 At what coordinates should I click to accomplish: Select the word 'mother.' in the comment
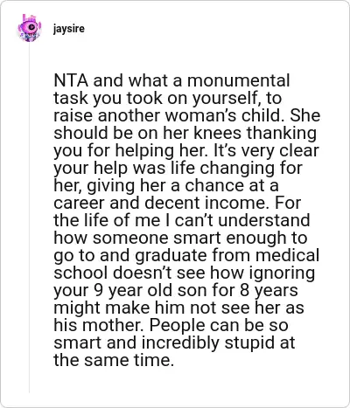pyautogui.click(x=114, y=325)
